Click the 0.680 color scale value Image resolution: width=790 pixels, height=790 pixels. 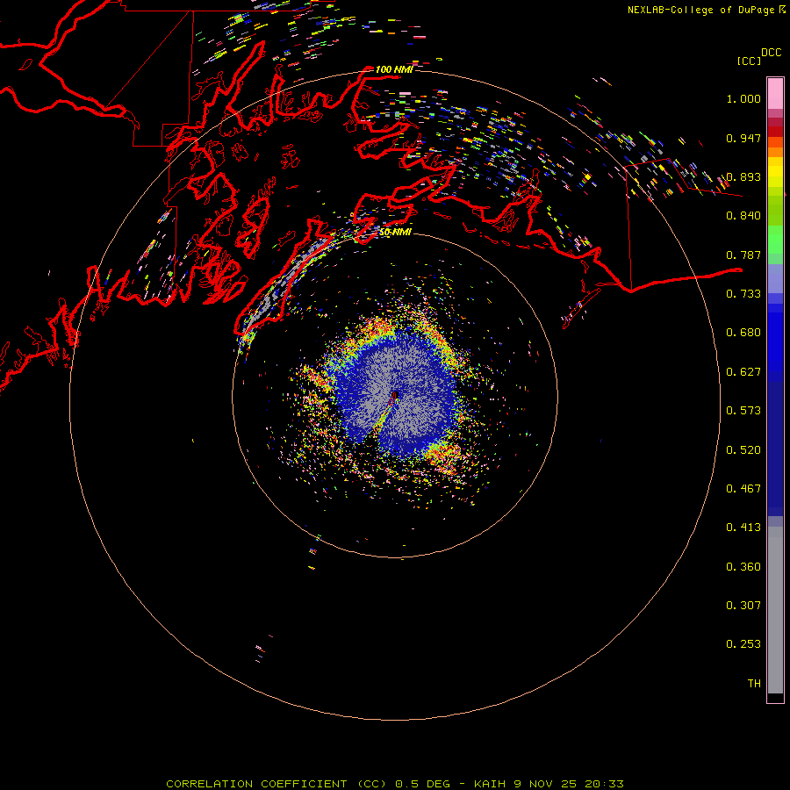click(743, 333)
